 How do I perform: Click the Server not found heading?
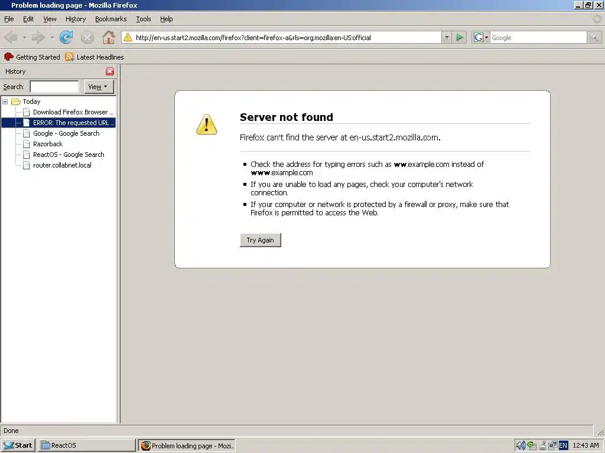coord(287,117)
